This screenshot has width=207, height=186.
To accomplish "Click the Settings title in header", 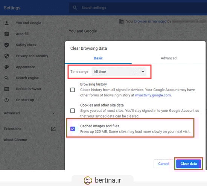I will coord(12,8).
